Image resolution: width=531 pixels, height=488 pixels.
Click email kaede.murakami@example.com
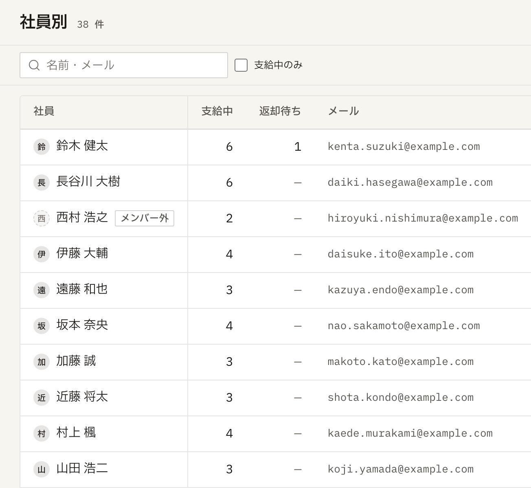pos(410,433)
